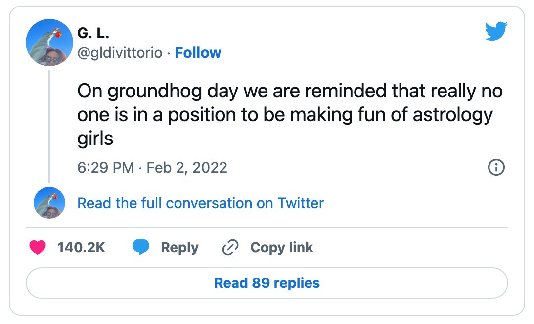
Task: Open the G. L. display name
Action: [x=93, y=33]
